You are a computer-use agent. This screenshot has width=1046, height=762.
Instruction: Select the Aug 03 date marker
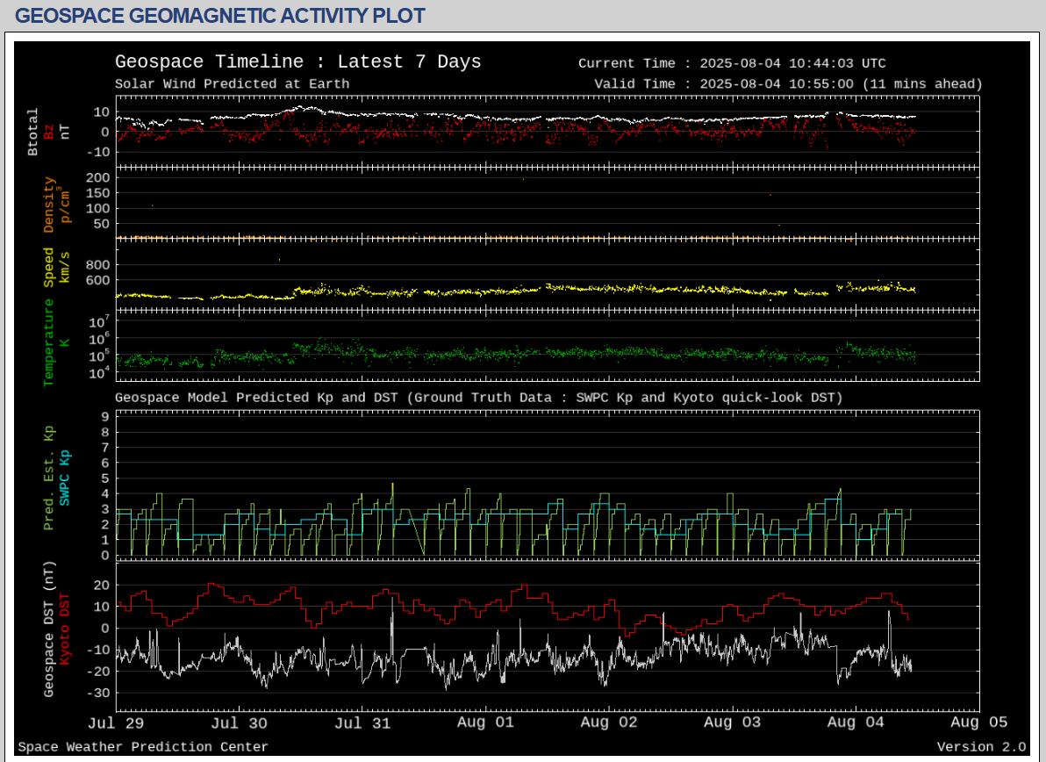pyautogui.click(x=733, y=722)
